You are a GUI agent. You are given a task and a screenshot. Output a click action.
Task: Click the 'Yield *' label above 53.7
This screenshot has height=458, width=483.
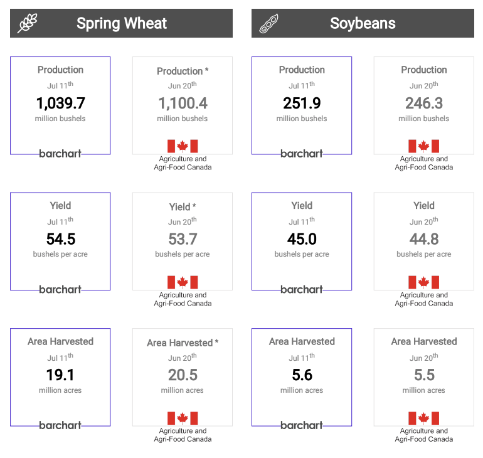coord(183,207)
